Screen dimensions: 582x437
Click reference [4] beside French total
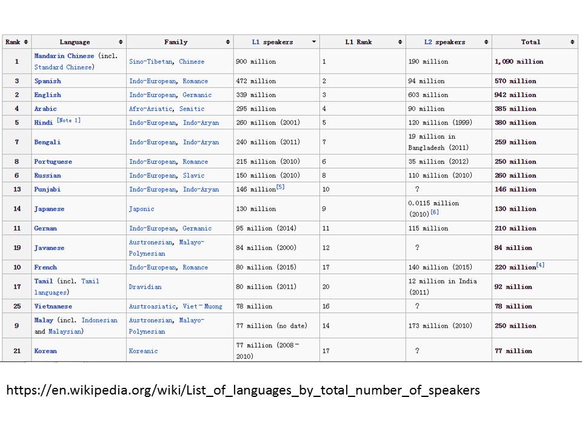coord(540,265)
